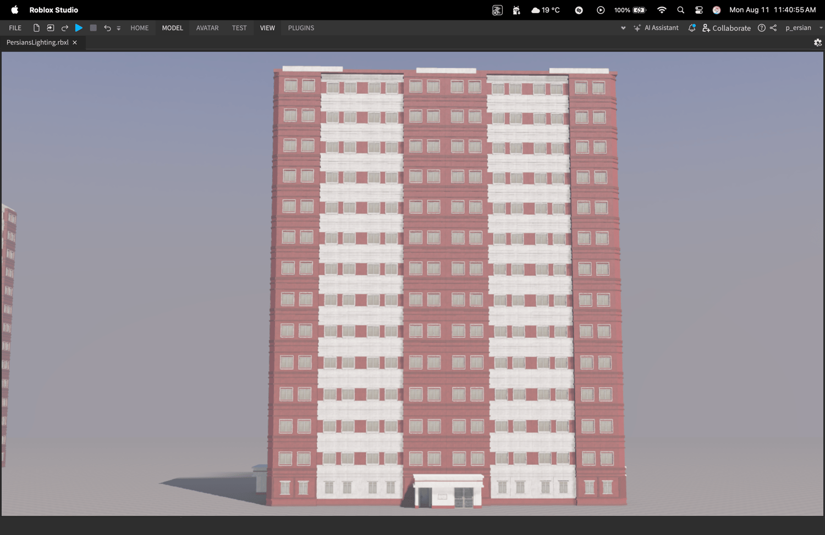
Task: Open notifications bell icon
Action: (x=692, y=28)
